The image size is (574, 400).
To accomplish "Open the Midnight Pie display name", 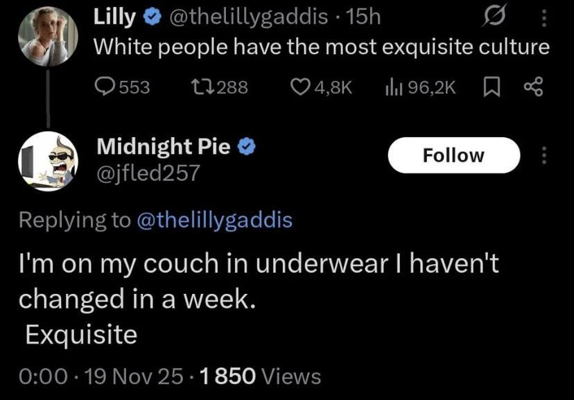I will pos(164,146).
